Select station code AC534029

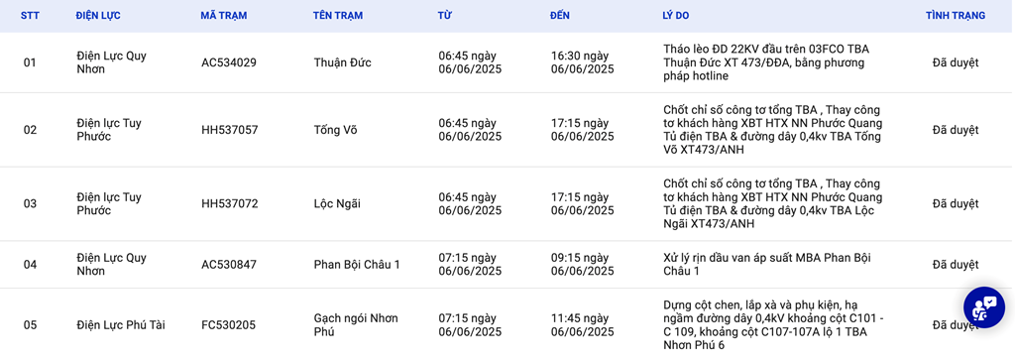pyautogui.click(x=229, y=62)
